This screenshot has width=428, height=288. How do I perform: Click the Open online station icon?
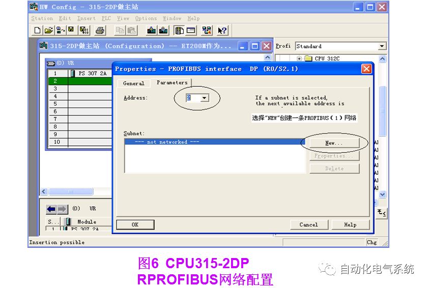pyautogui.click(x=61, y=30)
